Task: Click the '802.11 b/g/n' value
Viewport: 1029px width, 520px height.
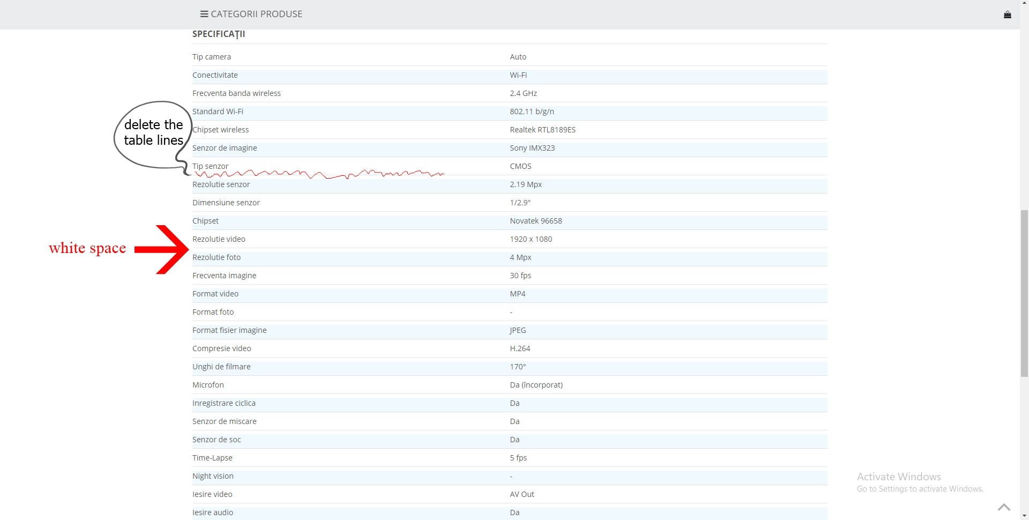Action: (532, 112)
